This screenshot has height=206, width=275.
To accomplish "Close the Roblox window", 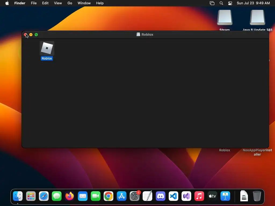I will pyautogui.click(x=26, y=35).
